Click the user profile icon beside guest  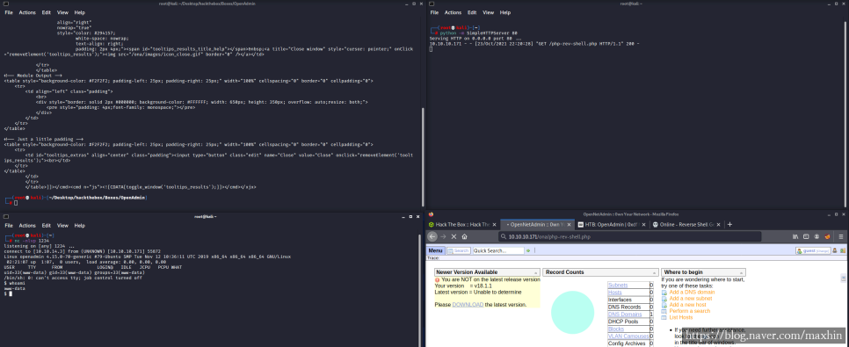pyautogui.click(x=834, y=250)
